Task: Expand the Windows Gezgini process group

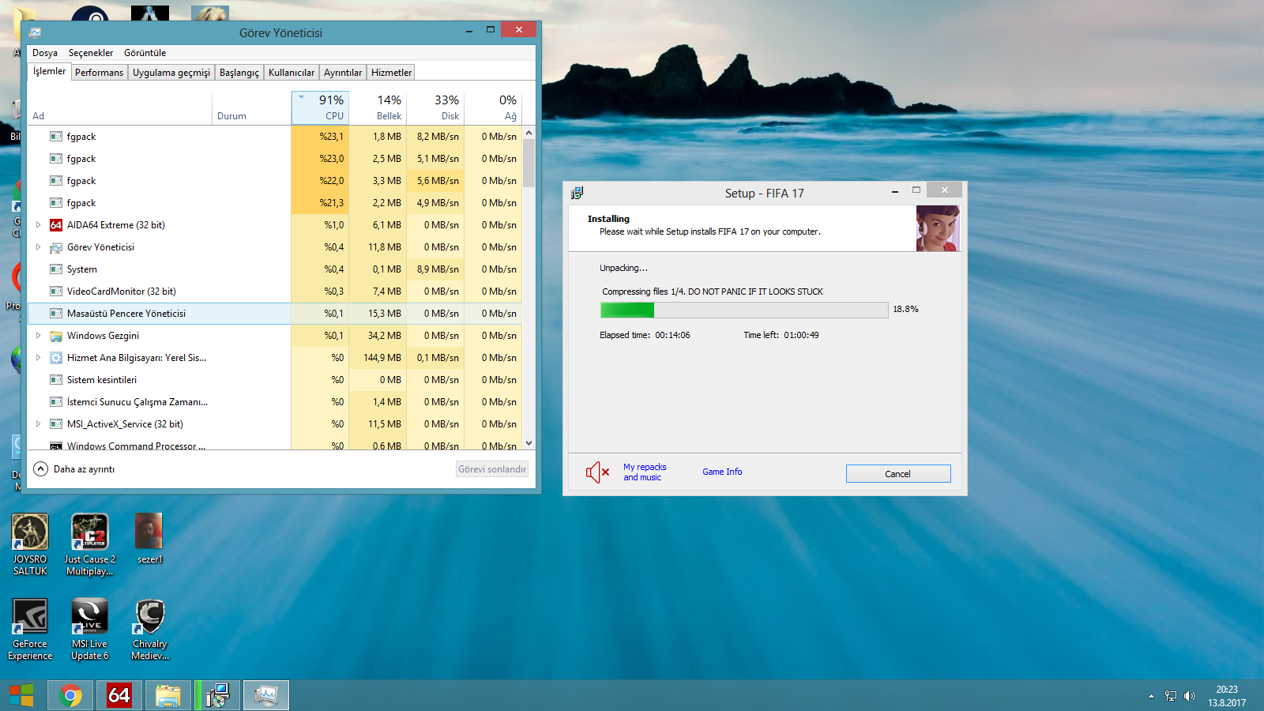Action: (38, 336)
